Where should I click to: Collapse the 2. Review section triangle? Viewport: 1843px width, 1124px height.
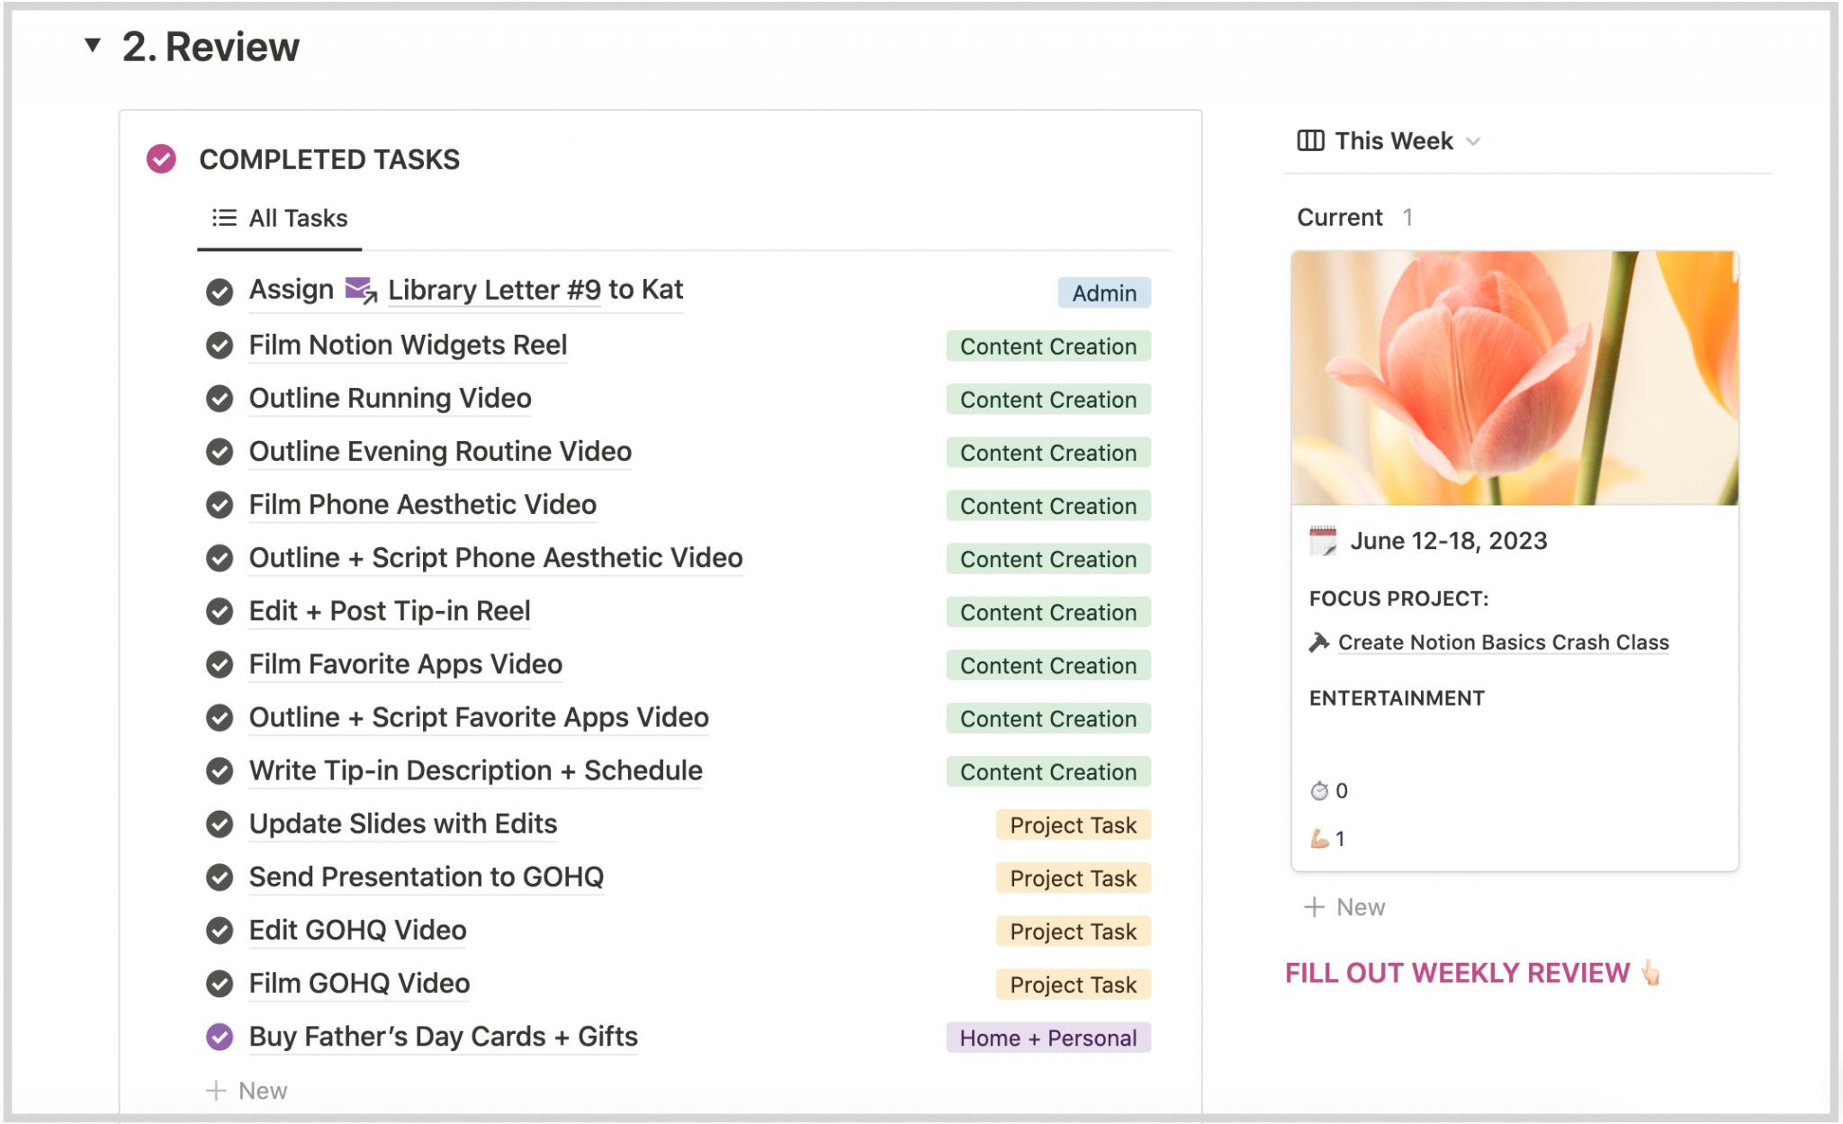[x=92, y=45]
